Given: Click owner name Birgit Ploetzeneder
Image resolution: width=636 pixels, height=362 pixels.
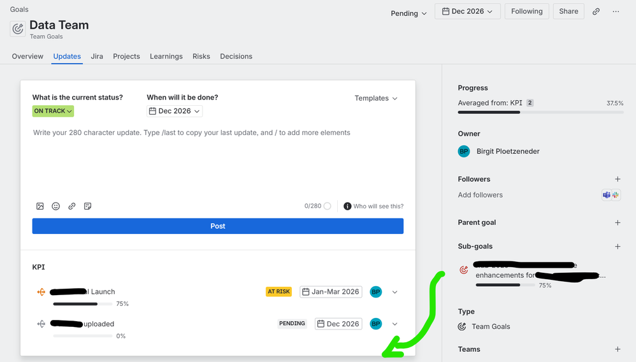Looking at the screenshot, I should click(x=508, y=152).
